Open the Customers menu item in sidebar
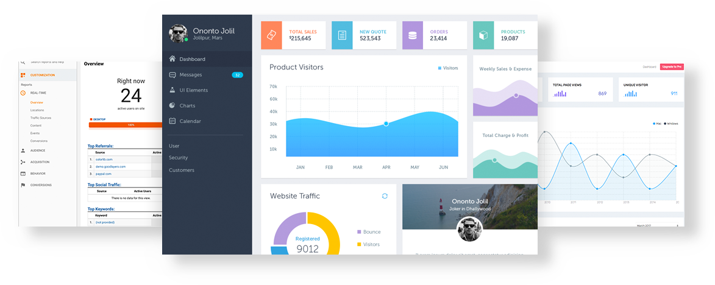The image size is (715, 285). coord(182,170)
